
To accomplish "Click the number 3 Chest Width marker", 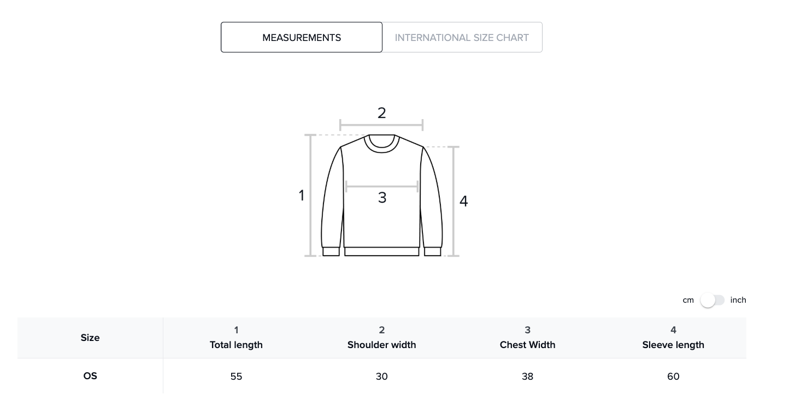I will pos(382,198).
